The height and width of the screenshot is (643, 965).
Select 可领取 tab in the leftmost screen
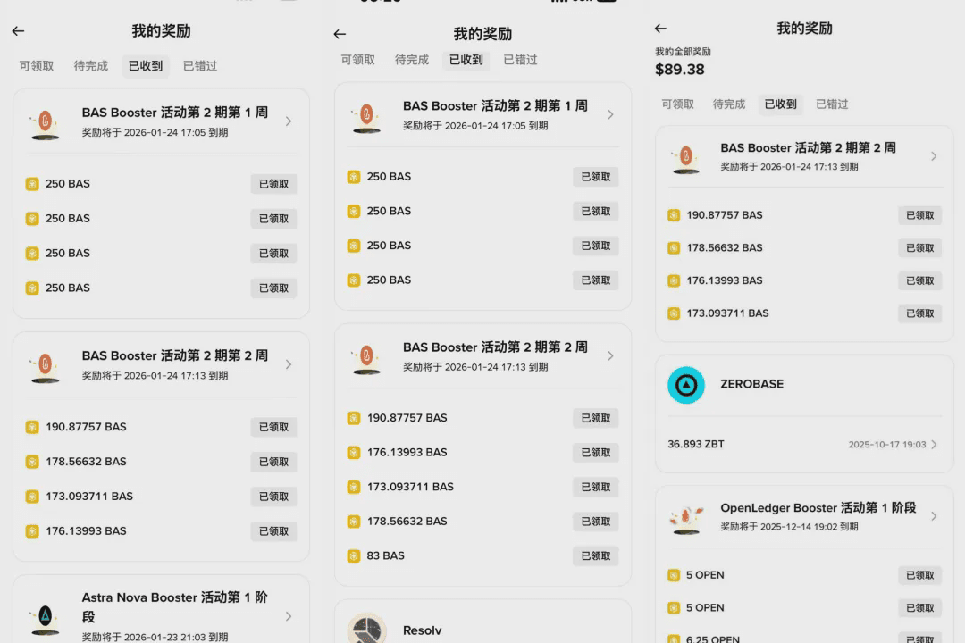click(37, 66)
